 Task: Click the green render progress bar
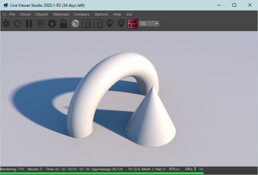tap(102, 173)
